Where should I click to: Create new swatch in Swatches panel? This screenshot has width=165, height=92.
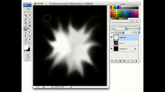(132, 21)
